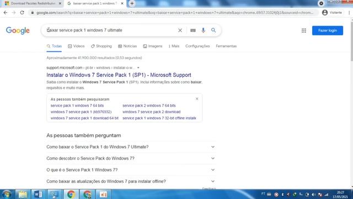353x199 pixels.
Task: Click the magnifier search button
Action: pos(213,30)
